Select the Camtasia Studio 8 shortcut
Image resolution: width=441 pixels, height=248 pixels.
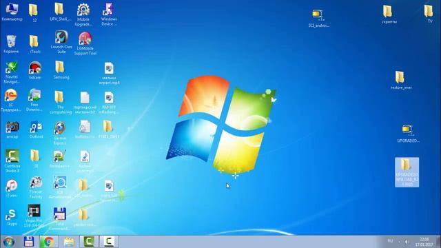tap(12, 161)
